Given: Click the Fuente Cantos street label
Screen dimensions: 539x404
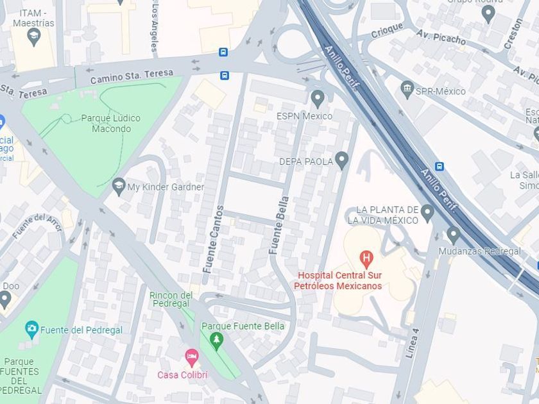Looking at the screenshot, I should point(213,239).
